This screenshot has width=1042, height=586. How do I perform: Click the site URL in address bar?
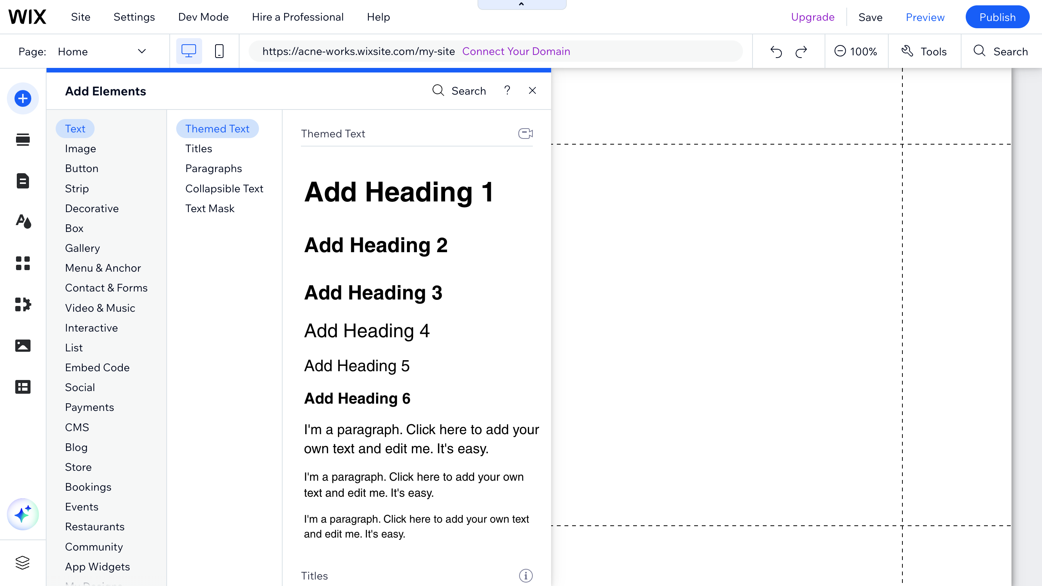coord(359,52)
